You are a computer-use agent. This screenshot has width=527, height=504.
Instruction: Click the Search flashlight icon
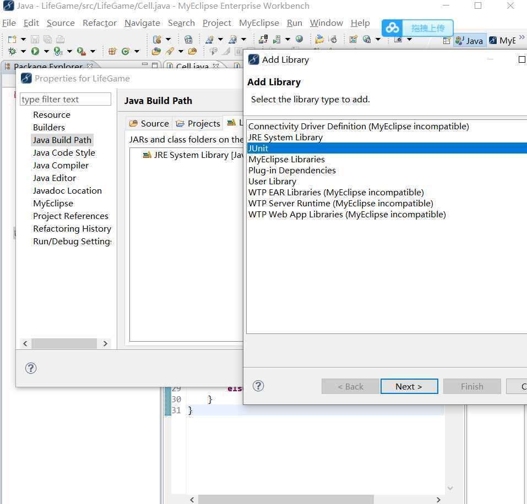(x=170, y=51)
